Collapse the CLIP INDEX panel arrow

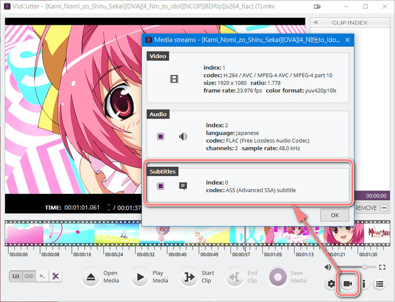pyautogui.click(x=315, y=23)
